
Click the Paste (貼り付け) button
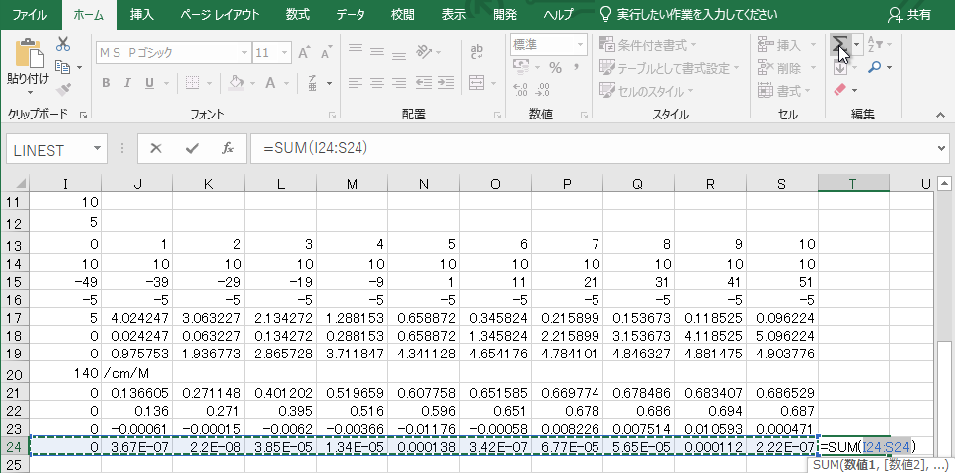point(28,61)
